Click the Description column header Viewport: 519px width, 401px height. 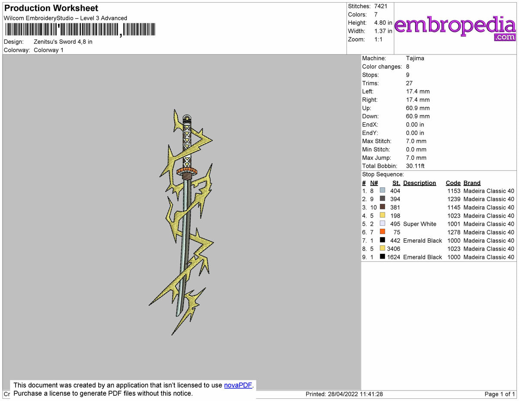pos(420,183)
